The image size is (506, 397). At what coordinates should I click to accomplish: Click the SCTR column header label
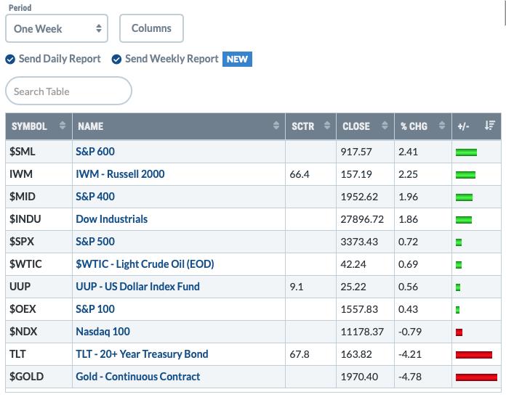pyautogui.click(x=303, y=126)
